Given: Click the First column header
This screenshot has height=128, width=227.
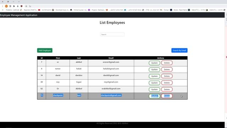Looking at the screenshot, I should coord(58,58).
